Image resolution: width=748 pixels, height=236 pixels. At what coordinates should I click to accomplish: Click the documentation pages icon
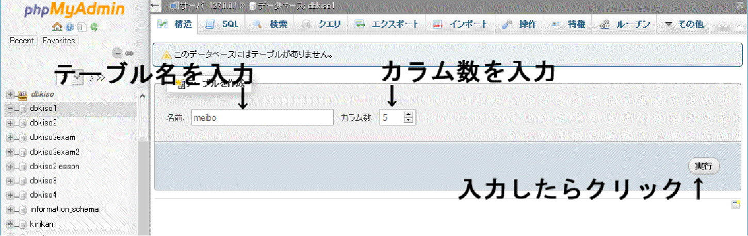pos(82,27)
